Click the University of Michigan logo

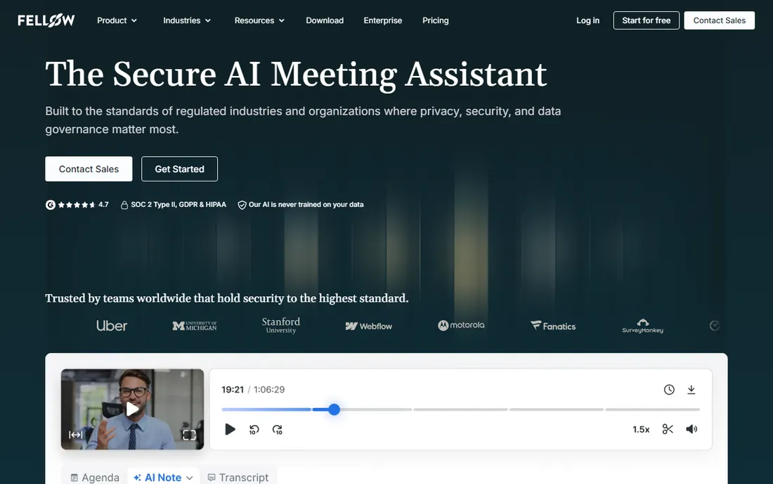[195, 326]
